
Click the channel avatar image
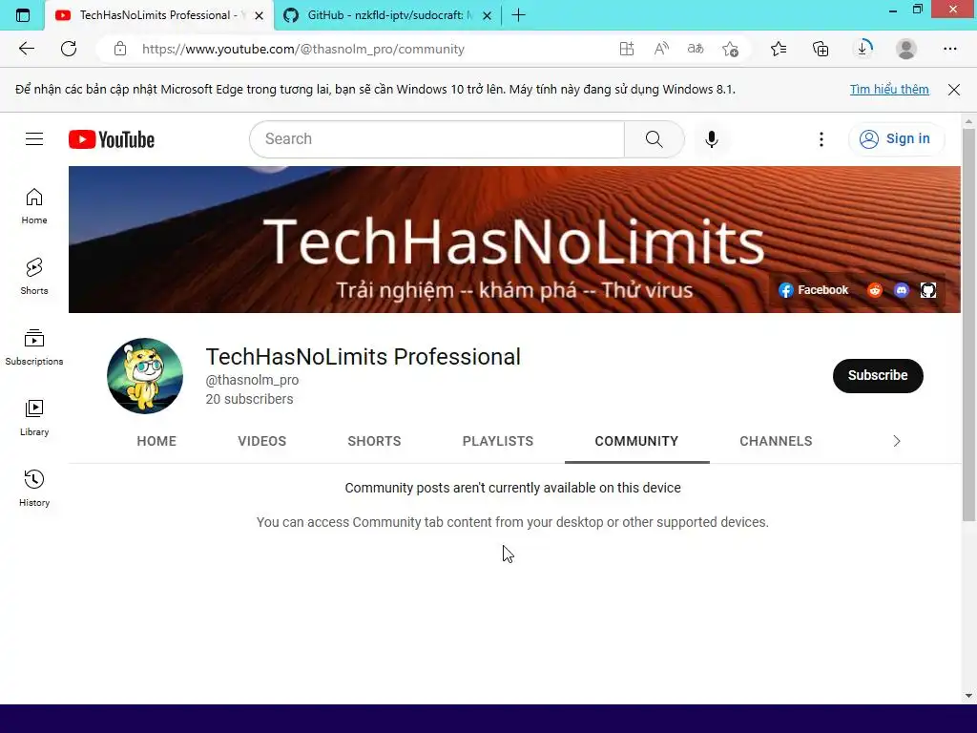pos(145,376)
